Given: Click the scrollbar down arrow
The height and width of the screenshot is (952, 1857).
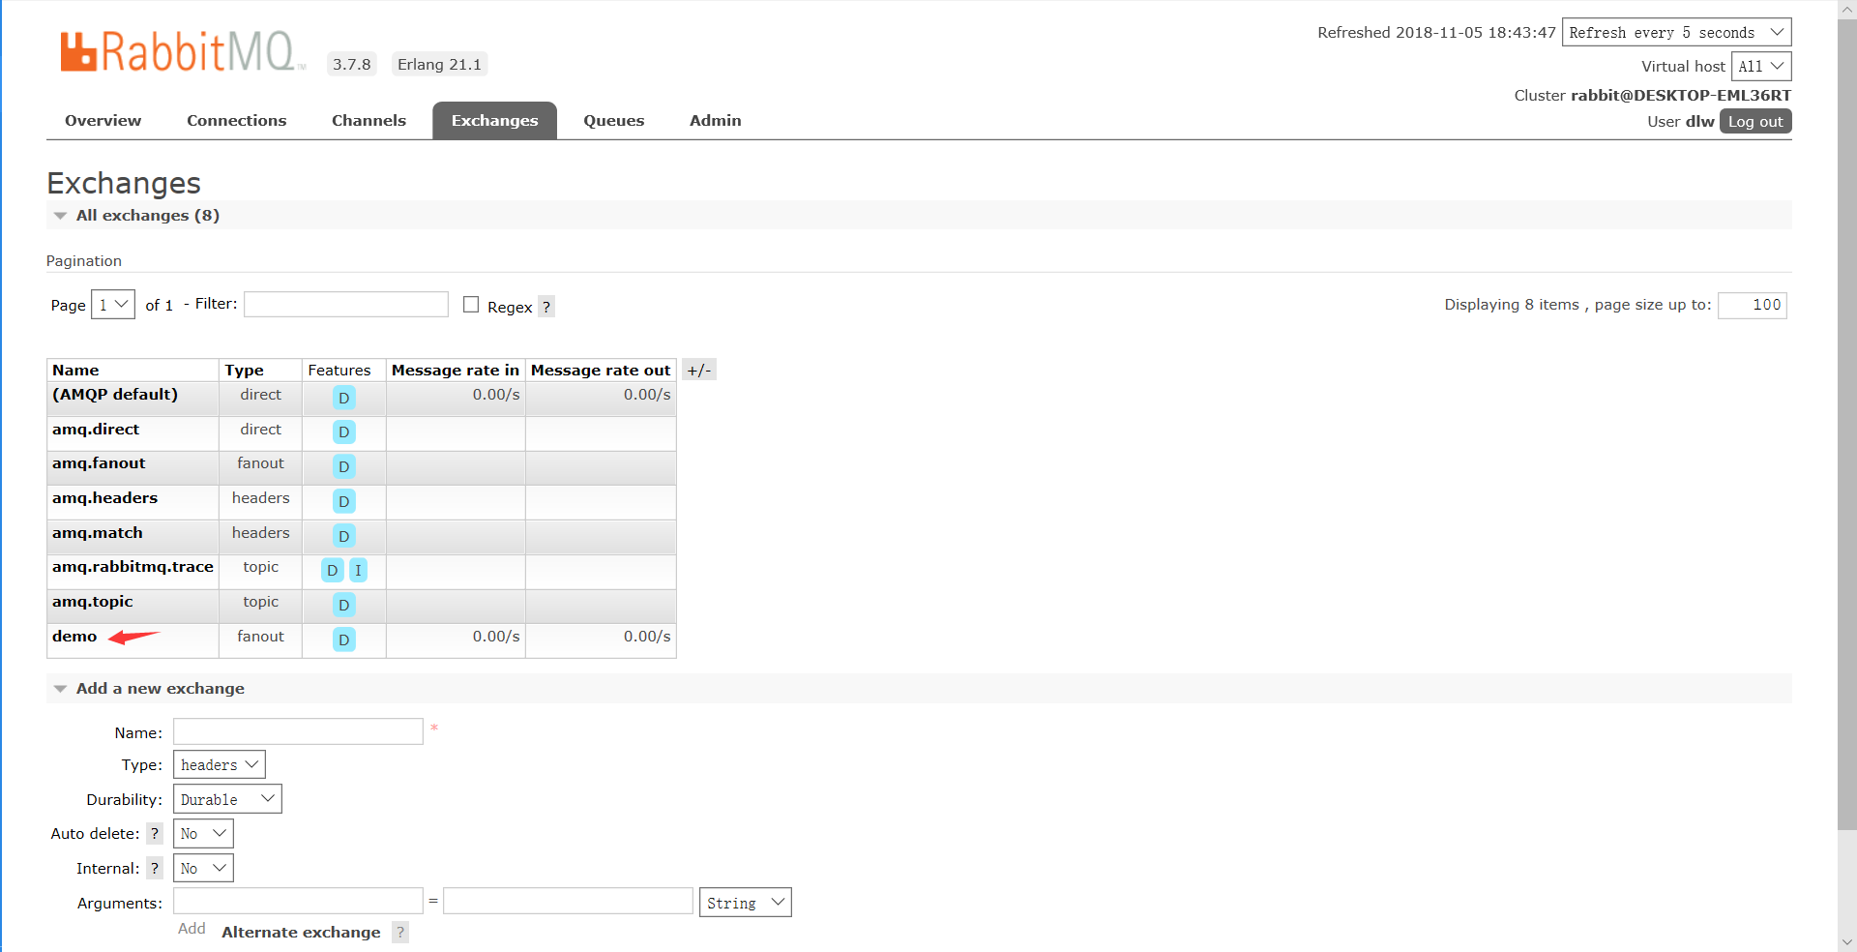Looking at the screenshot, I should [x=1847, y=942].
